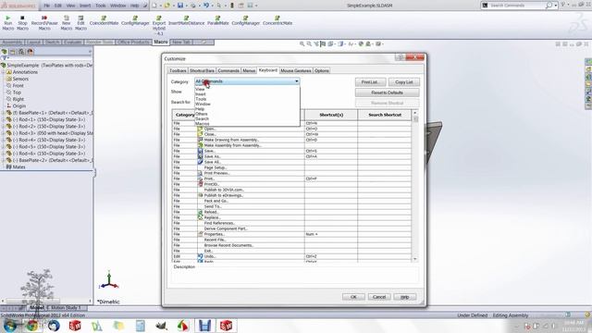Click the Save icon in top toolbar
The image size is (592, 333).
coord(180,6)
